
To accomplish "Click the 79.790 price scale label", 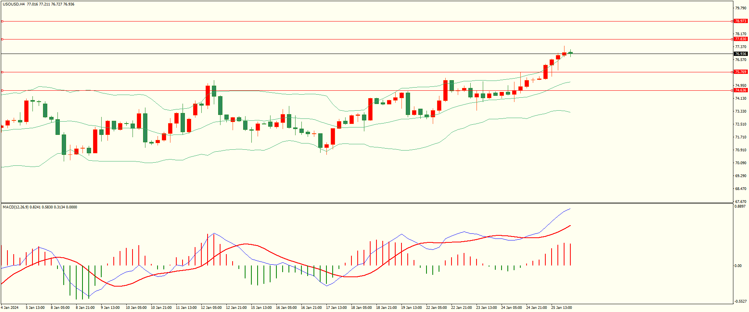I will tap(740, 8).
